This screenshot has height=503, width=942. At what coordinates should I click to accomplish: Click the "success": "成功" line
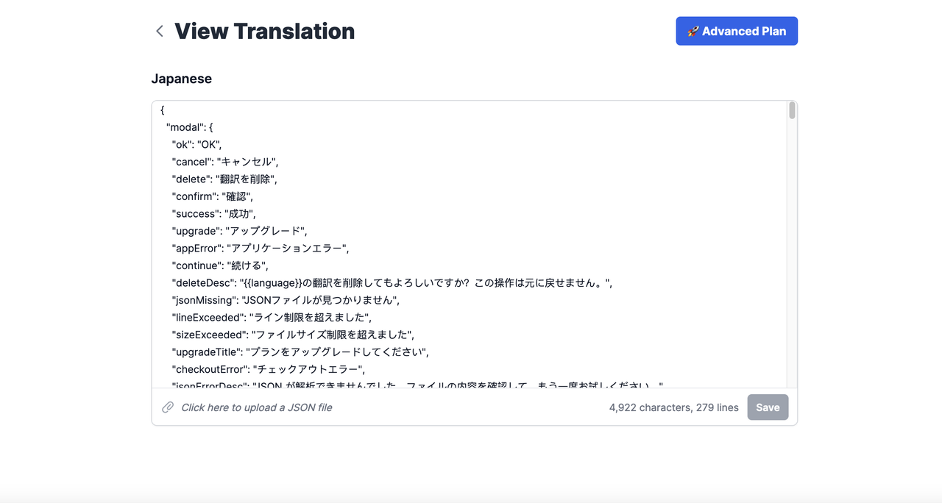click(x=214, y=213)
